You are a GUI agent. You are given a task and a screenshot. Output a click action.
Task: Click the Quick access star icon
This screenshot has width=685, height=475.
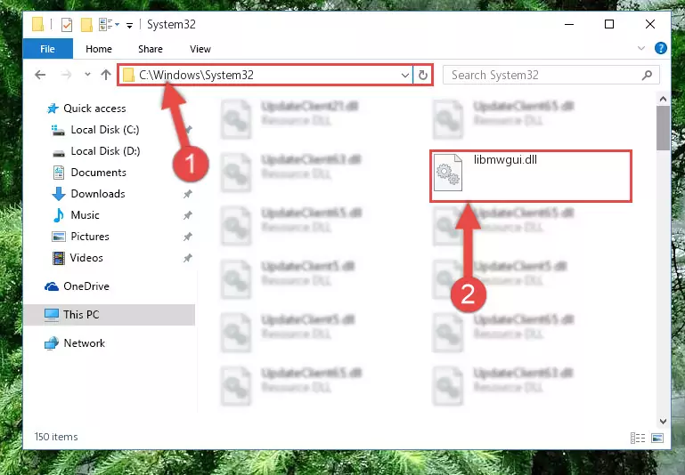53,109
